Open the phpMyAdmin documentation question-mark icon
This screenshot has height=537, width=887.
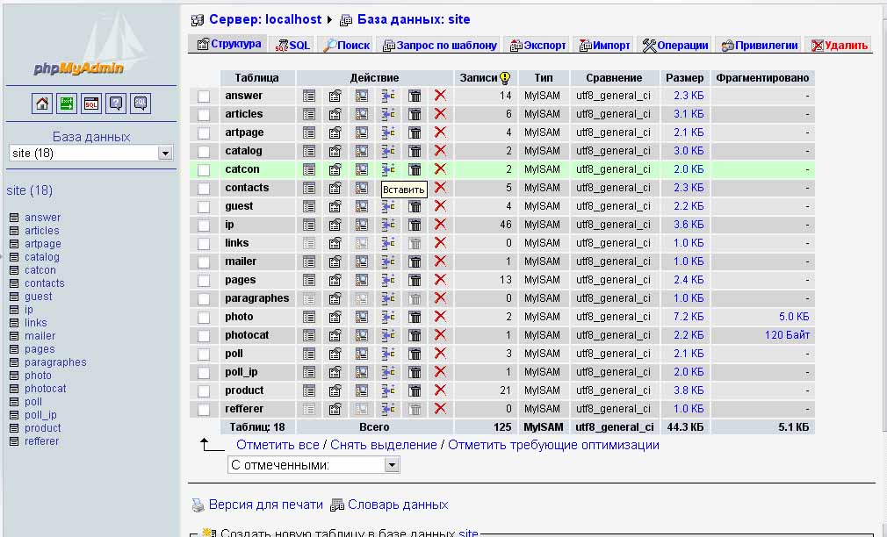click(x=116, y=104)
